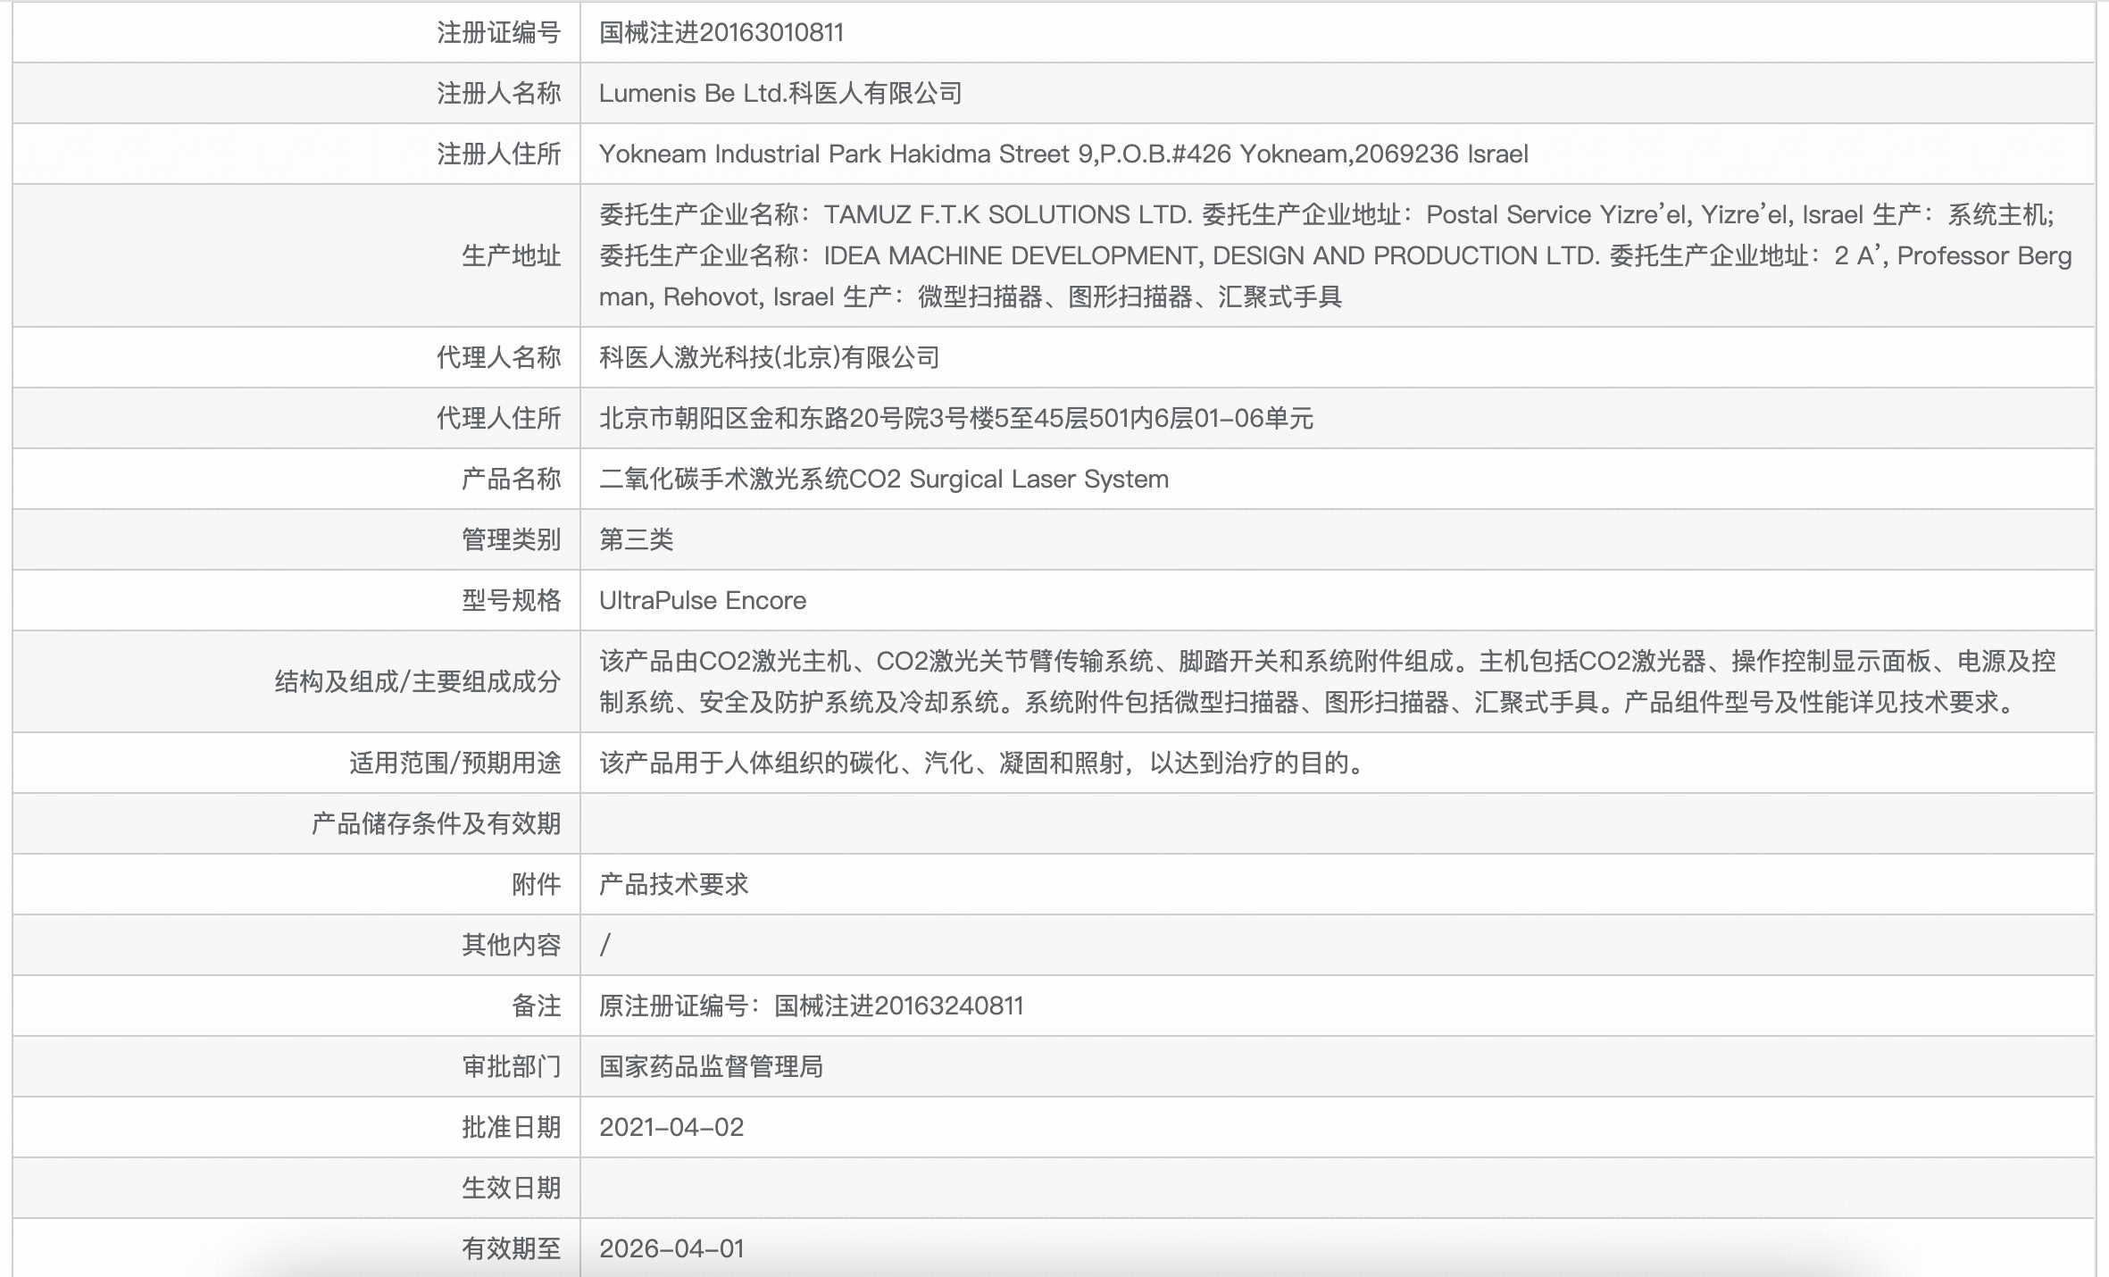Screen dimensions: 2109x1277
Task: Click the approval date 2021-04-02
Action: (x=674, y=1127)
